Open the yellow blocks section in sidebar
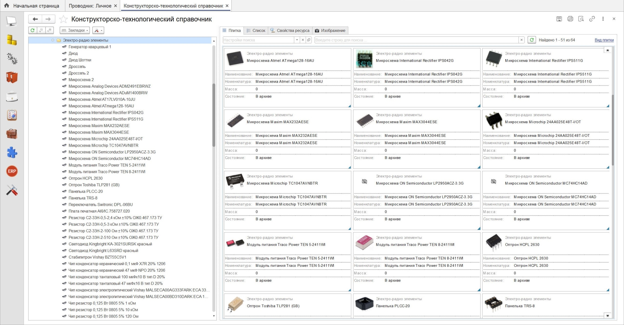 [12, 40]
